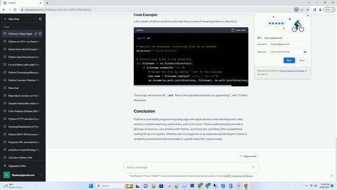The image size is (337, 190).
Task: Click Copy code on the python block
Action: coord(239,30)
